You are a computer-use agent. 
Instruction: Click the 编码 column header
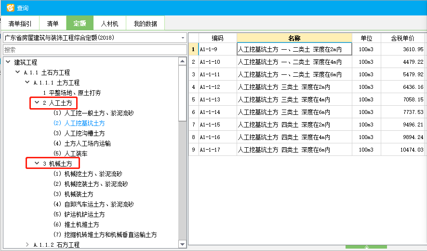(x=217, y=38)
